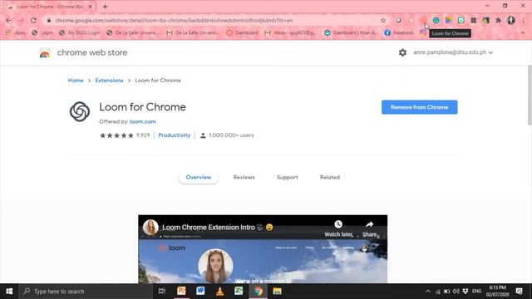
Task: Select the Related tab
Action: tap(330, 177)
